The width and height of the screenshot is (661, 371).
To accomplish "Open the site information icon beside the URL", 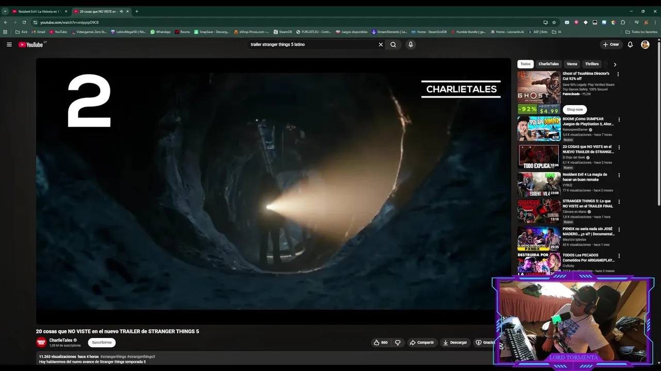I will (36, 22).
